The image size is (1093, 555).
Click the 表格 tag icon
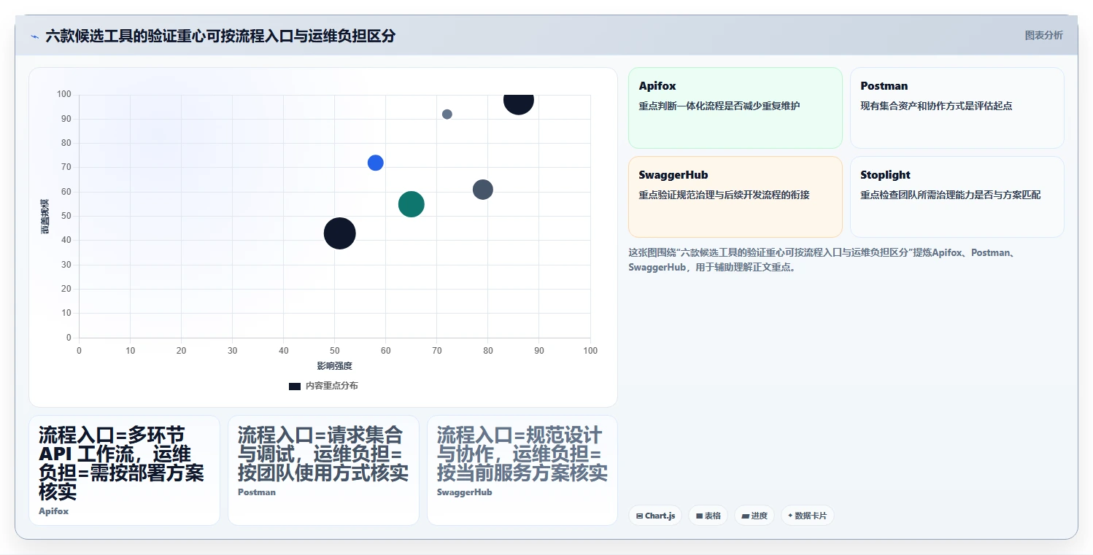tap(699, 516)
